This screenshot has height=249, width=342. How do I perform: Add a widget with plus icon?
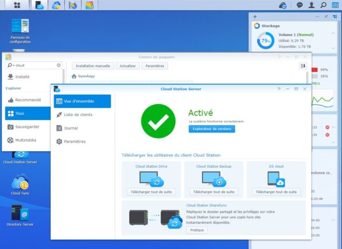(255, 16)
